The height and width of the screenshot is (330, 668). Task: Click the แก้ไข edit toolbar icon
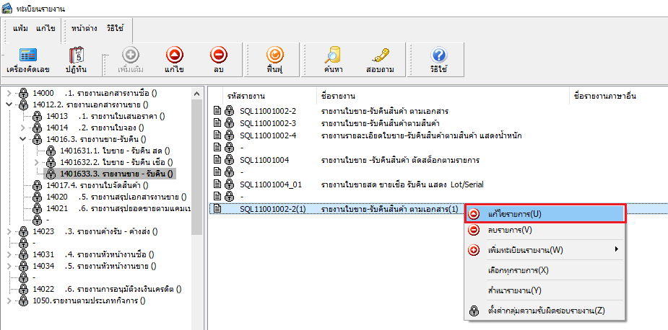pos(174,61)
